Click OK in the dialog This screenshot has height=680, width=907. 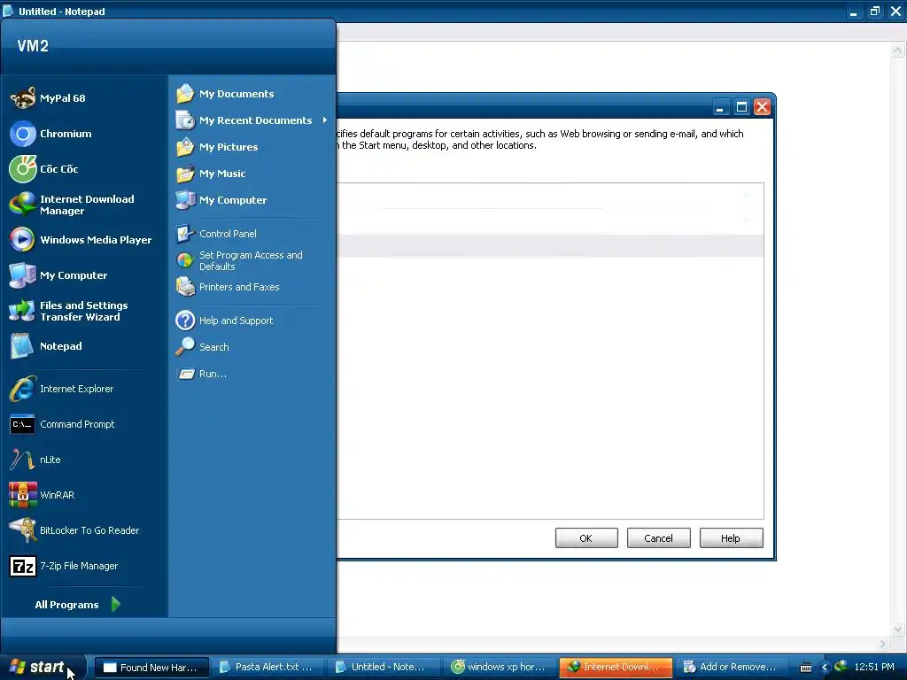click(x=586, y=538)
